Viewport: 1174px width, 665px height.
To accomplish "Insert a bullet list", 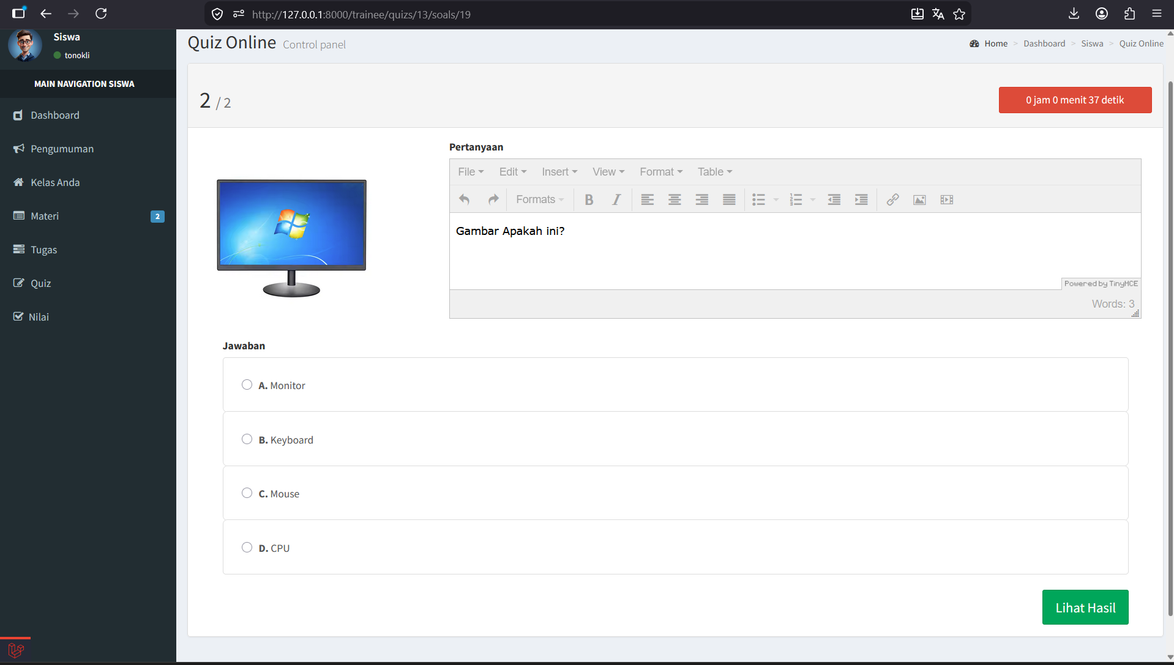I will point(759,199).
